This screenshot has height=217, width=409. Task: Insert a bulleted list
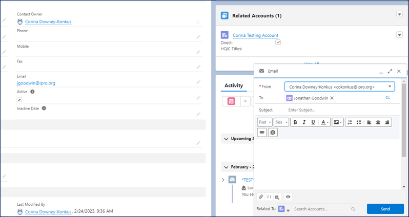point(359,122)
